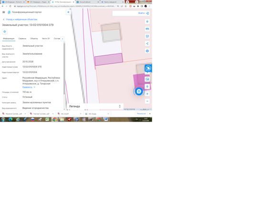Open the Части ЗУ tab

[x=46, y=39]
